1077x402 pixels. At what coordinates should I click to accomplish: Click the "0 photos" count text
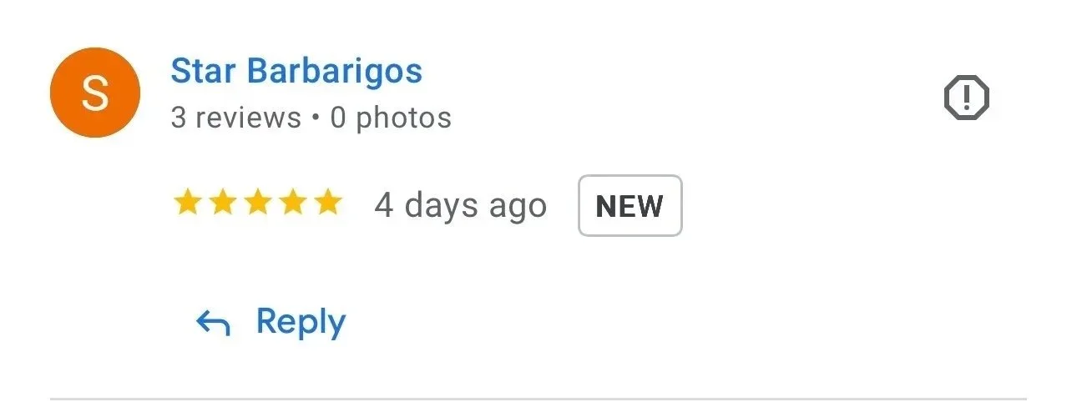coord(391,118)
